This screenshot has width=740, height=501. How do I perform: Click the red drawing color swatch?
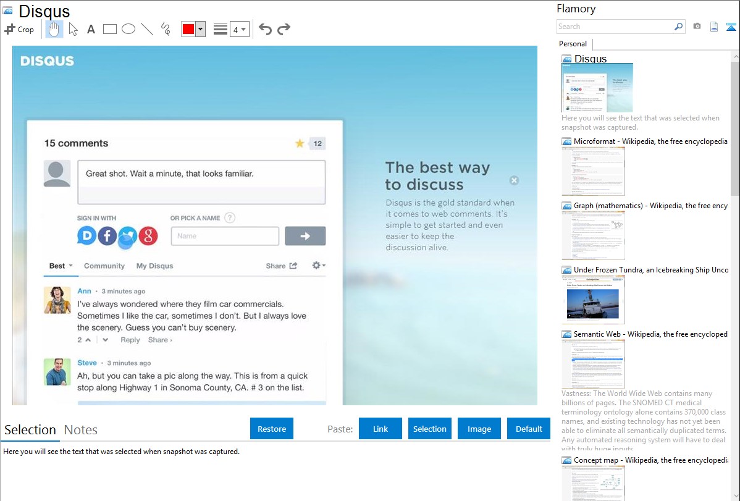coord(188,29)
